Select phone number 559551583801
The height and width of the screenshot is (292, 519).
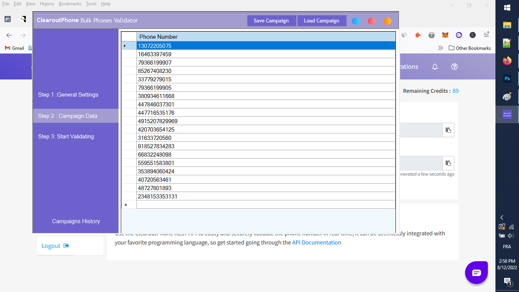click(x=266, y=163)
